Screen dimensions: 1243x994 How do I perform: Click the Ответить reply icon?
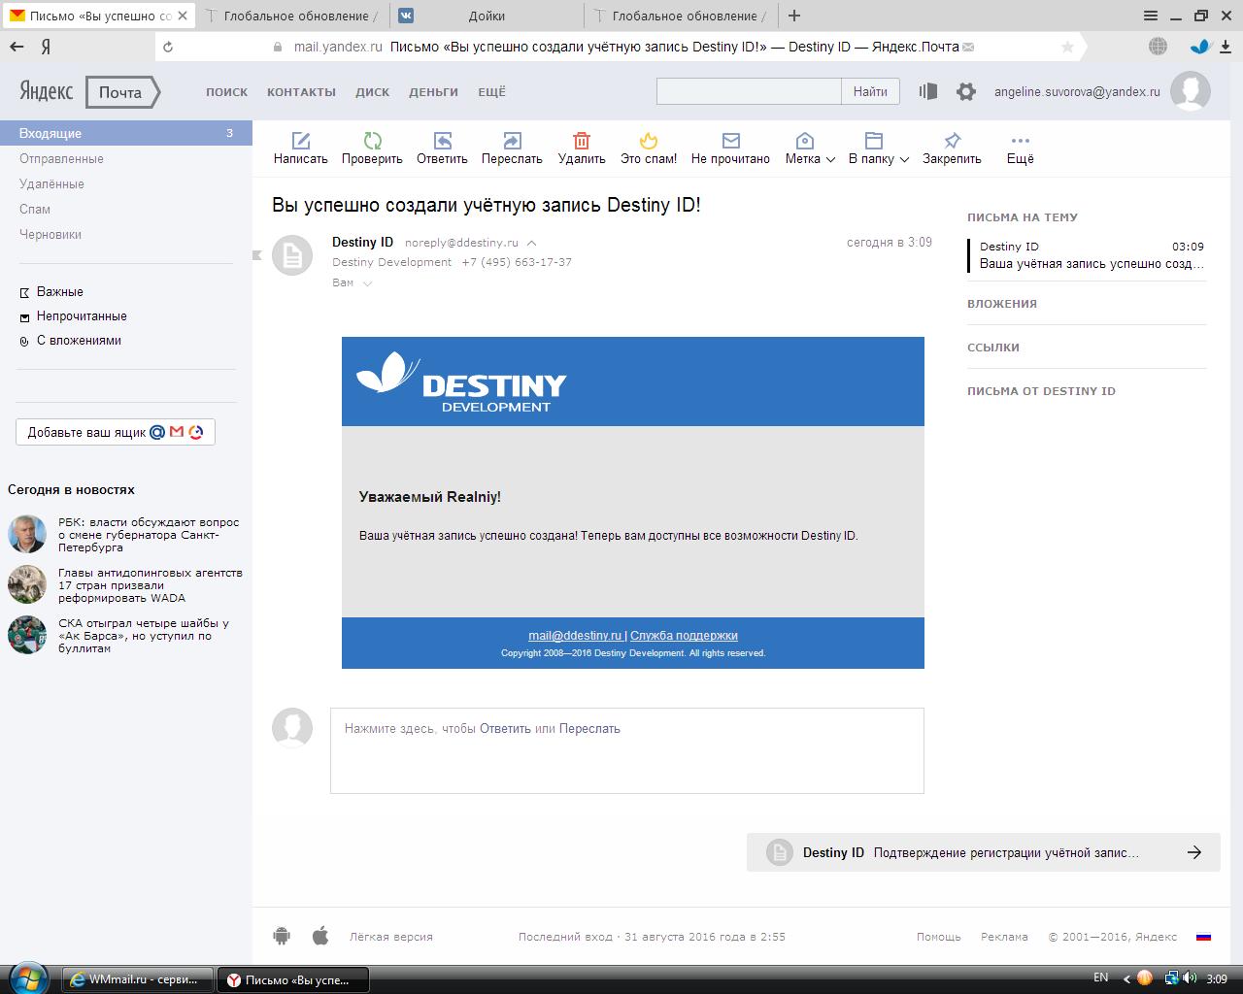click(442, 141)
